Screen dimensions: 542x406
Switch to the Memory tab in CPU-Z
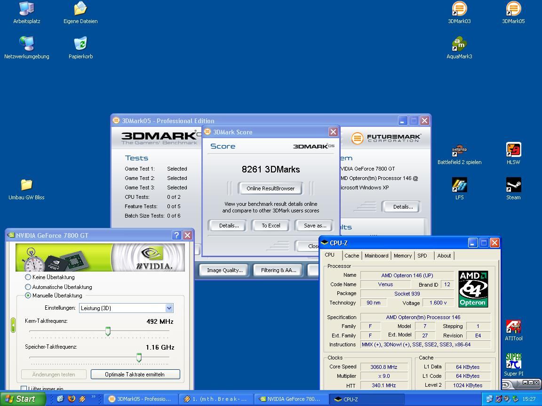coord(402,256)
